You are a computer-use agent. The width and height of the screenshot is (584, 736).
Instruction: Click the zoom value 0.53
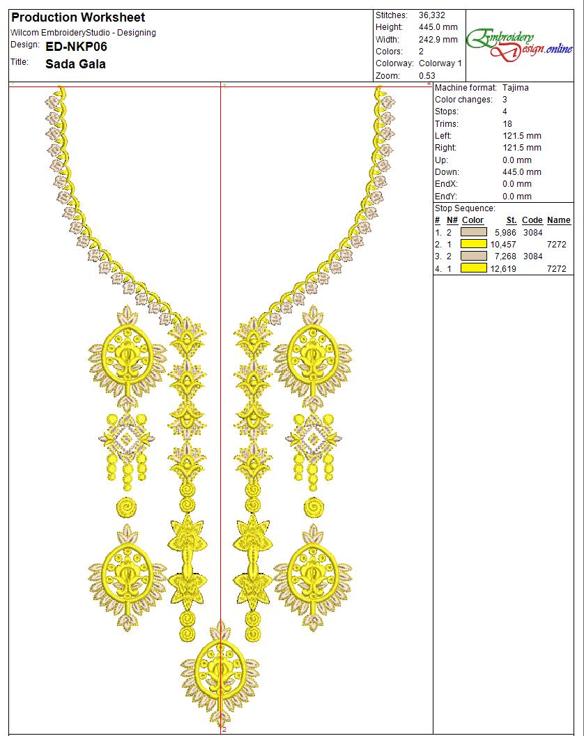[x=427, y=75]
